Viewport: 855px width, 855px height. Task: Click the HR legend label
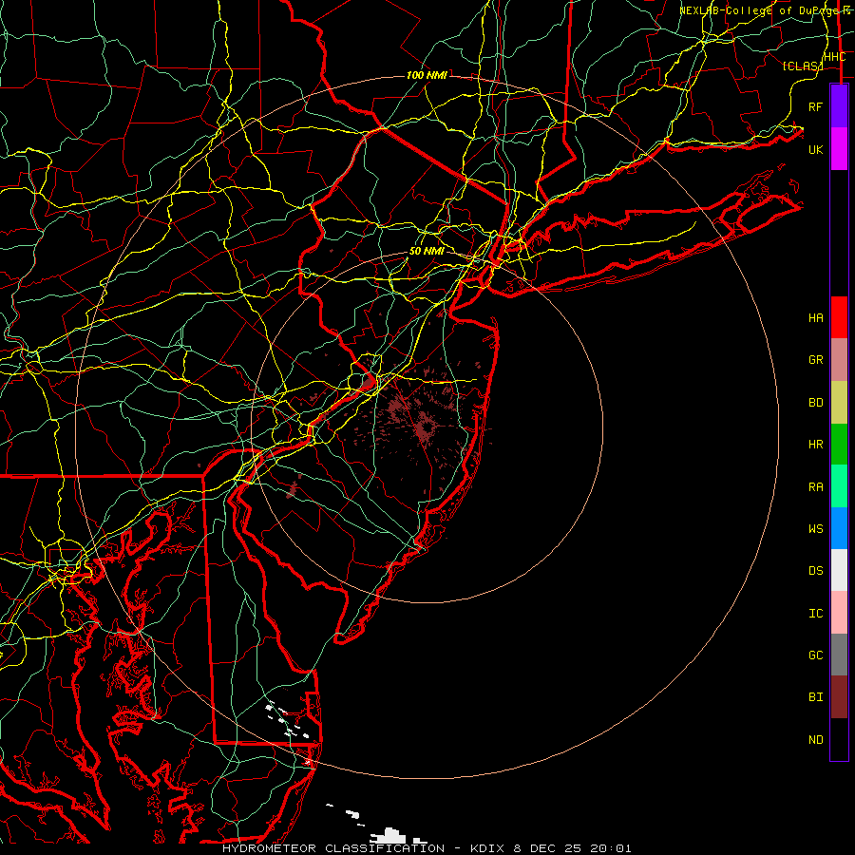pos(815,445)
